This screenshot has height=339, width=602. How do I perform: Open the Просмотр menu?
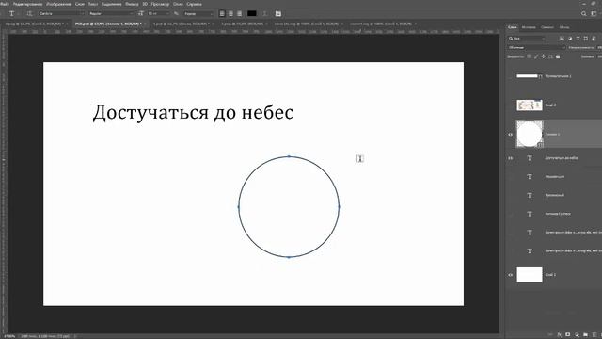point(160,4)
